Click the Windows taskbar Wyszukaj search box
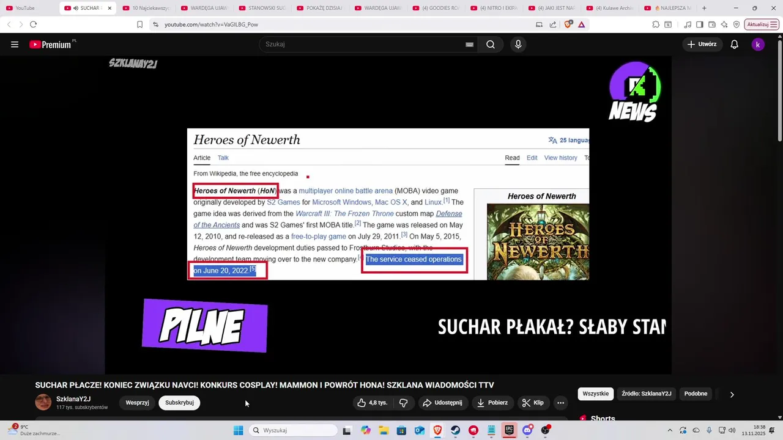783x440 pixels. (x=294, y=430)
